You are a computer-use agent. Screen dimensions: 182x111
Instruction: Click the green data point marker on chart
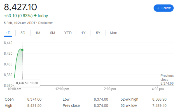click(x=22, y=50)
